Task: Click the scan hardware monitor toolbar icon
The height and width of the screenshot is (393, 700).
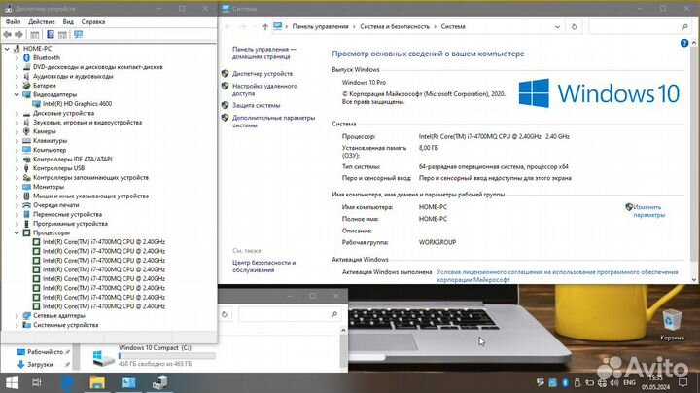Action: tap(78, 34)
